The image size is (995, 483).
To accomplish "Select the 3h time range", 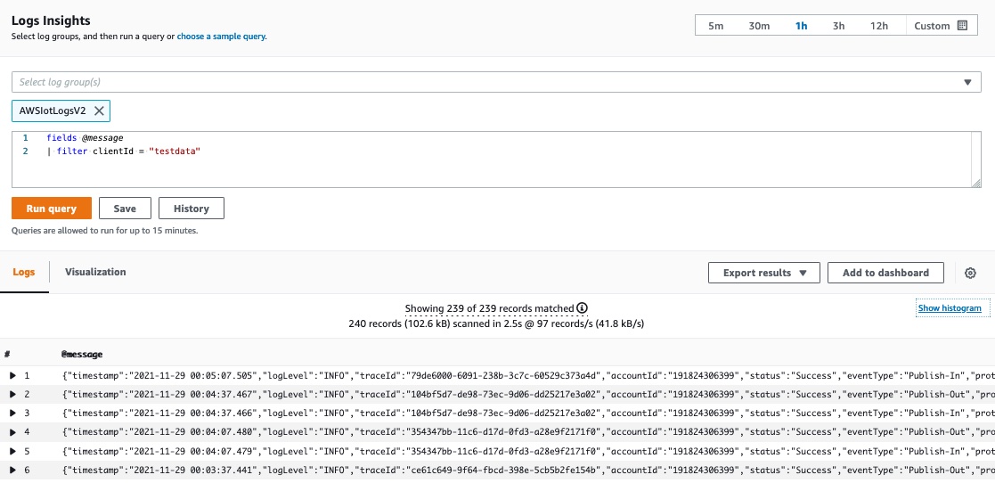I will (839, 26).
